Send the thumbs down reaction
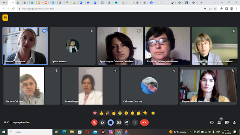Screen dimensions: 240x135 click(145, 113)
